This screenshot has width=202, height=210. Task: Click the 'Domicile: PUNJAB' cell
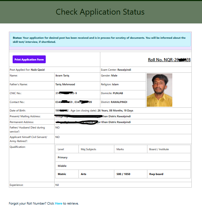[x=123, y=94]
